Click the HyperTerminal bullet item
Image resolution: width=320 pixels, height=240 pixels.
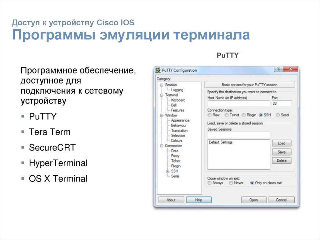pyautogui.click(x=58, y=163)
